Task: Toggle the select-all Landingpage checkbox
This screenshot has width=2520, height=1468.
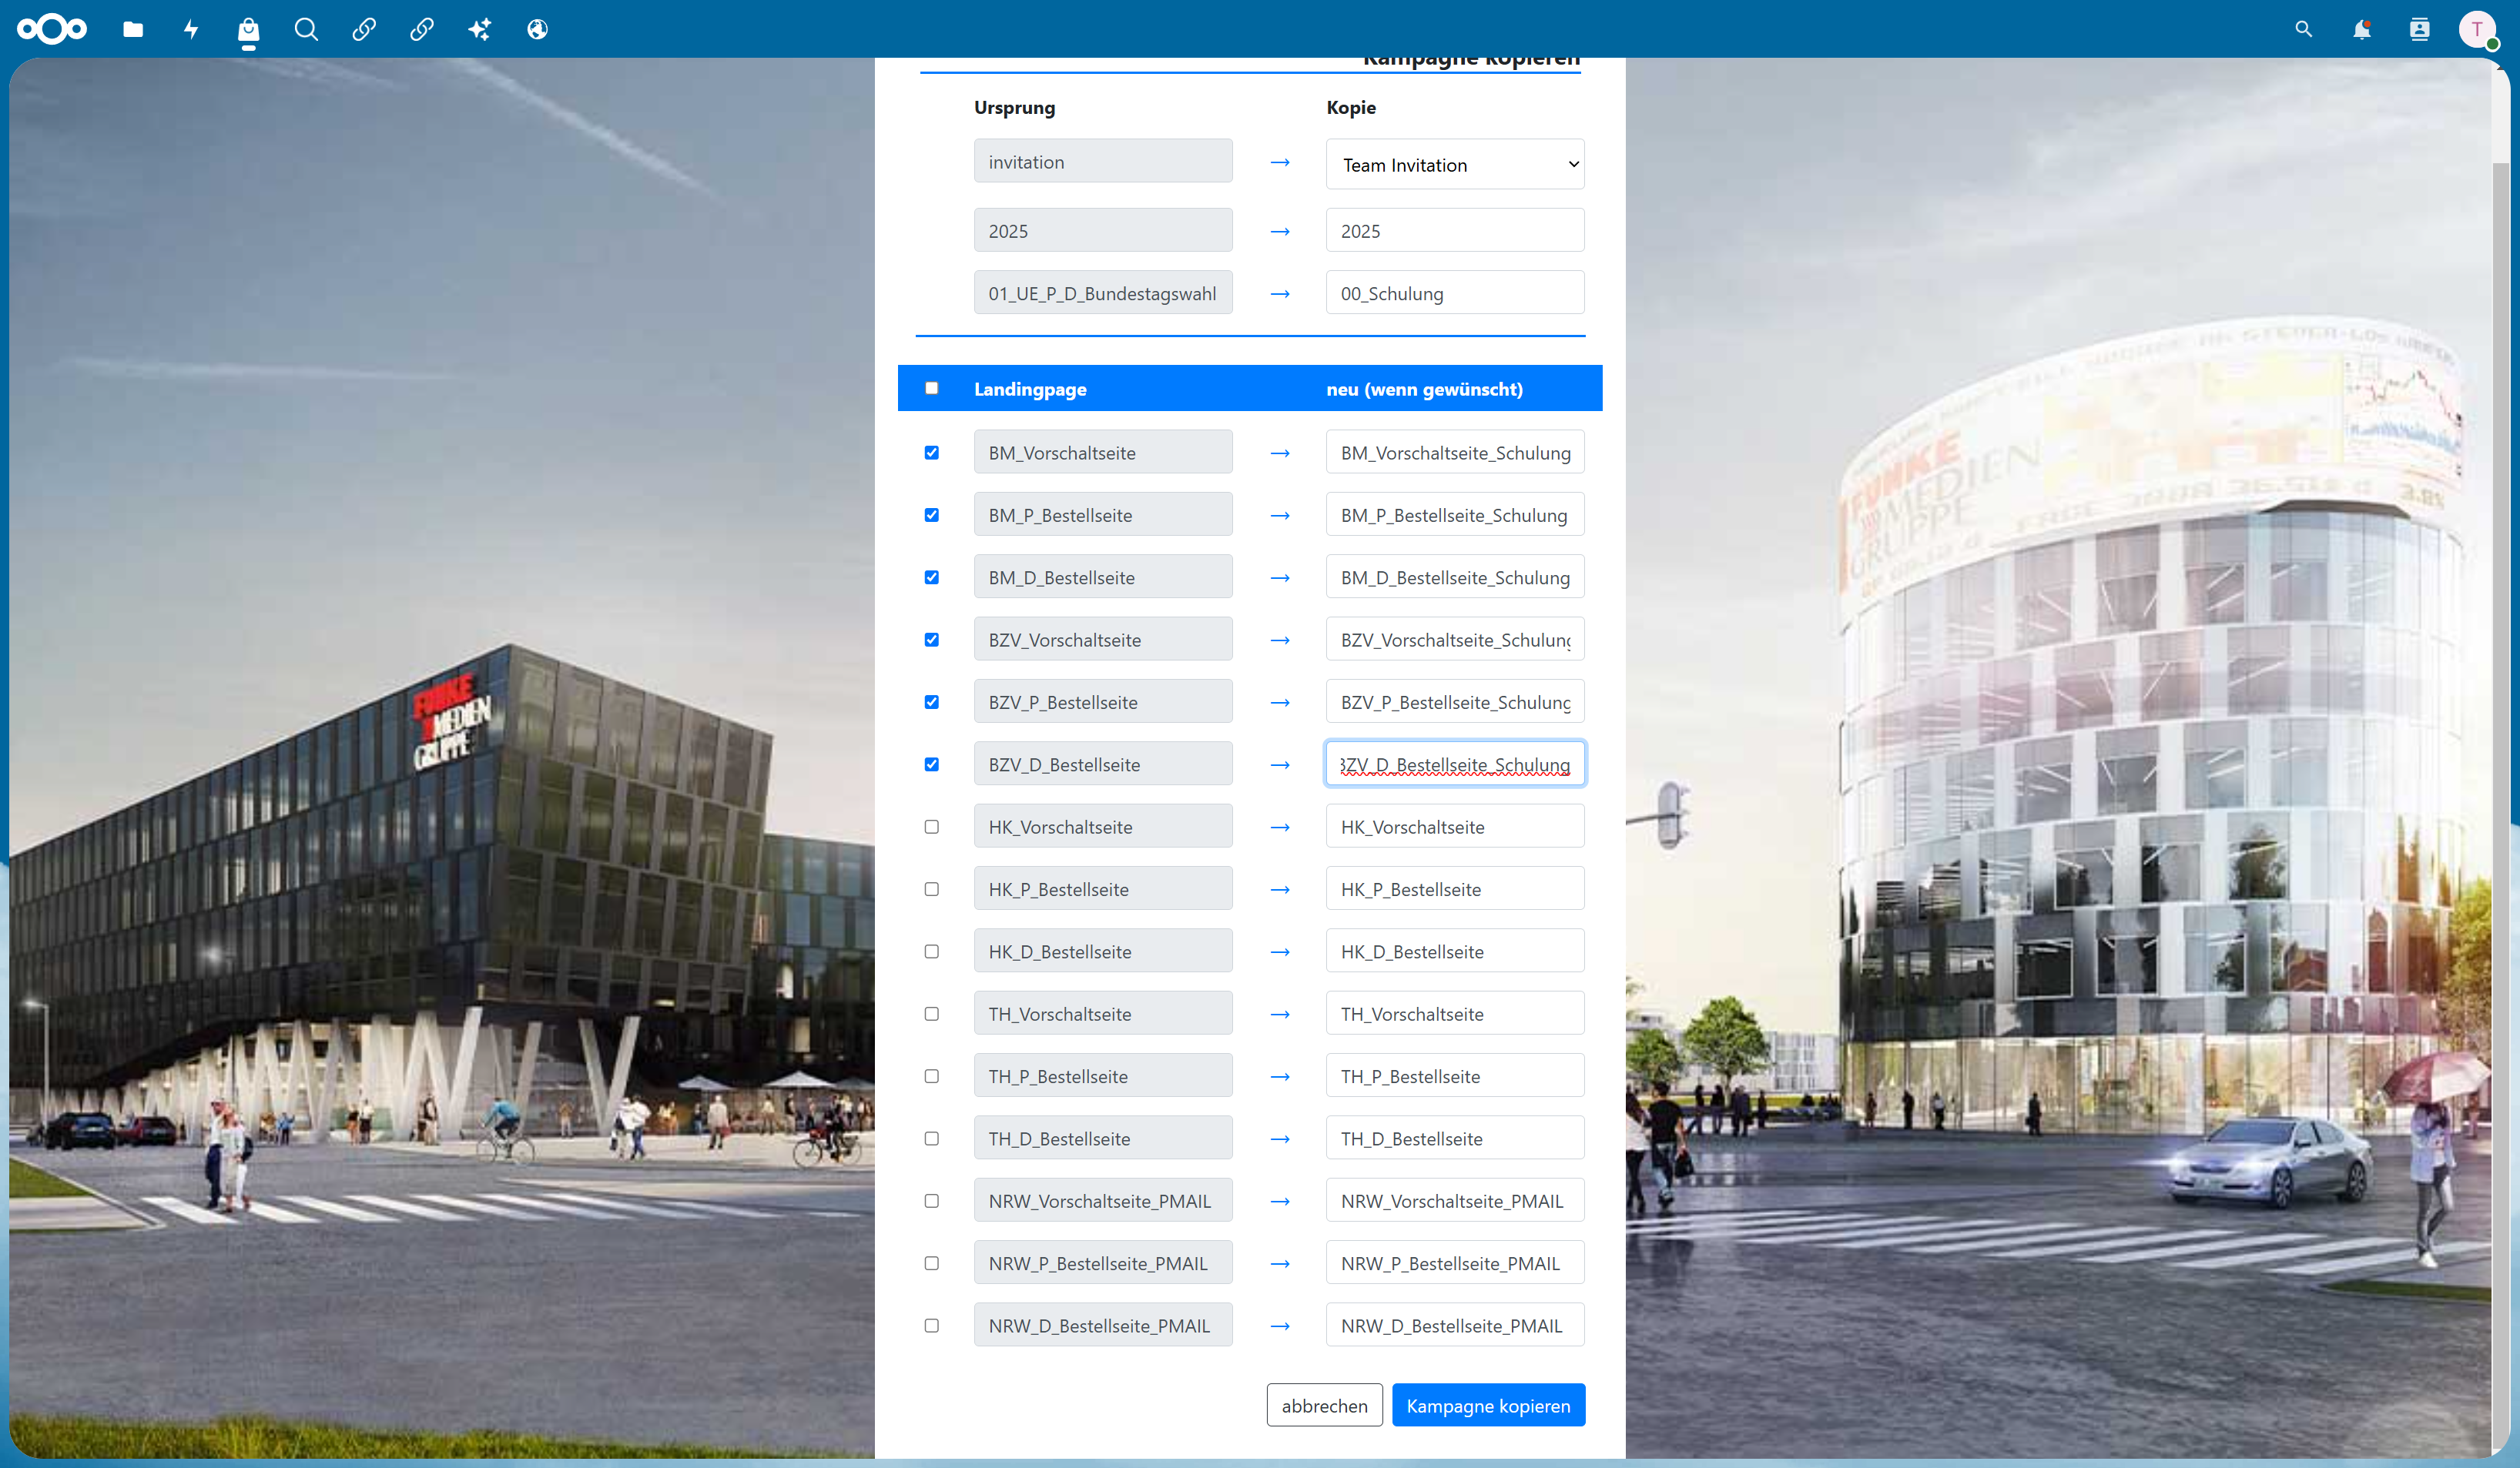Action: pyautogui.click(x=932, y=389)
